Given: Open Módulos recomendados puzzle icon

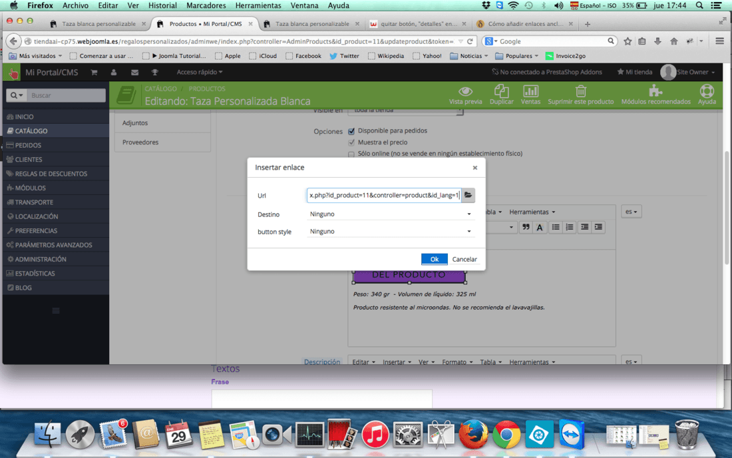Looking at the screenshot, I should coord(655,90).
